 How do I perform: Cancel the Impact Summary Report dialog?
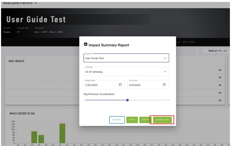[117, 120]
